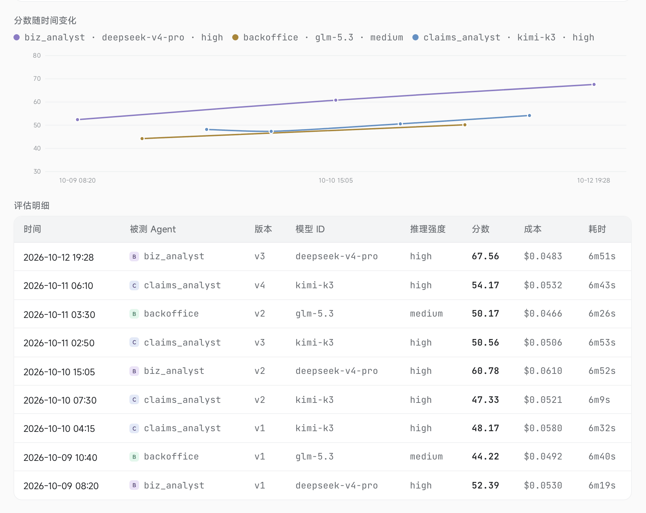
Task: Click the duration 6m9s
Action: (599, 400)
